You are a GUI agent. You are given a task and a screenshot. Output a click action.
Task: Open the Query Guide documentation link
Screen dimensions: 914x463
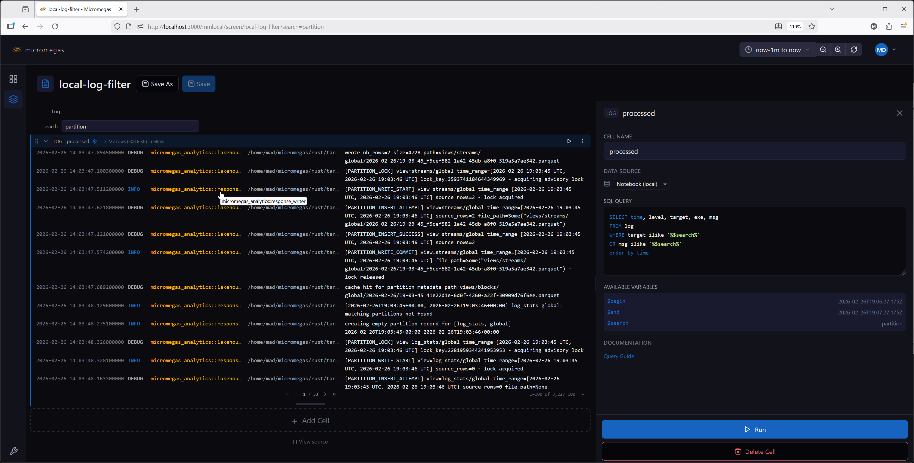[618, 356]
